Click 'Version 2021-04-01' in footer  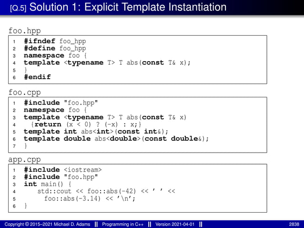[x=175, y=224]
